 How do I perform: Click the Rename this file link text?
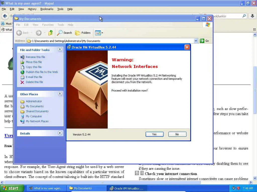point(35,57)
